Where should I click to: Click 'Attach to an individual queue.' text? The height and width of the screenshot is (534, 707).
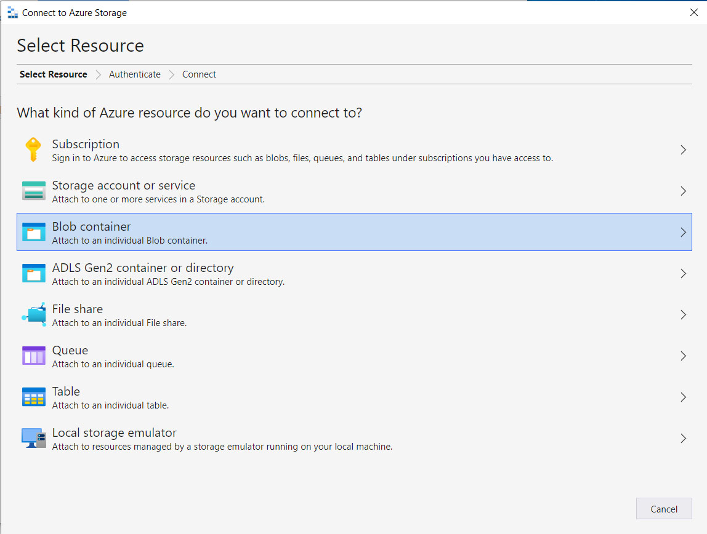pyautogui.click(x=113, y=364)
